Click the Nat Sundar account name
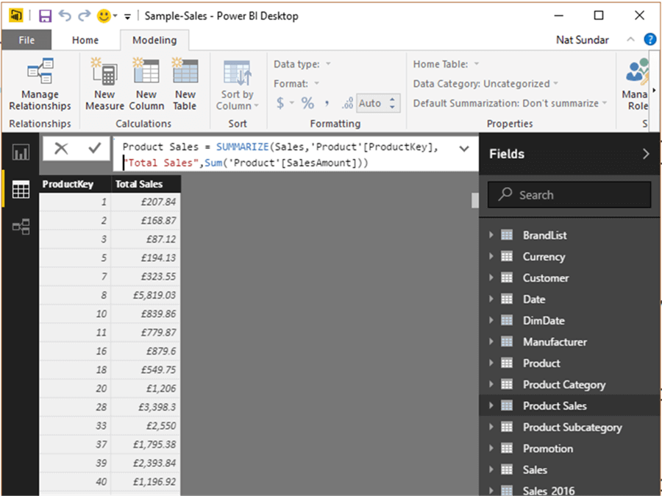The image size is (662, 496). click(x=583, y=40)
